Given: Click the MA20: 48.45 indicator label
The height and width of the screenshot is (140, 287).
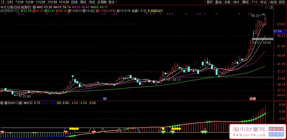Looking at the screenshot, I should 81,7.
